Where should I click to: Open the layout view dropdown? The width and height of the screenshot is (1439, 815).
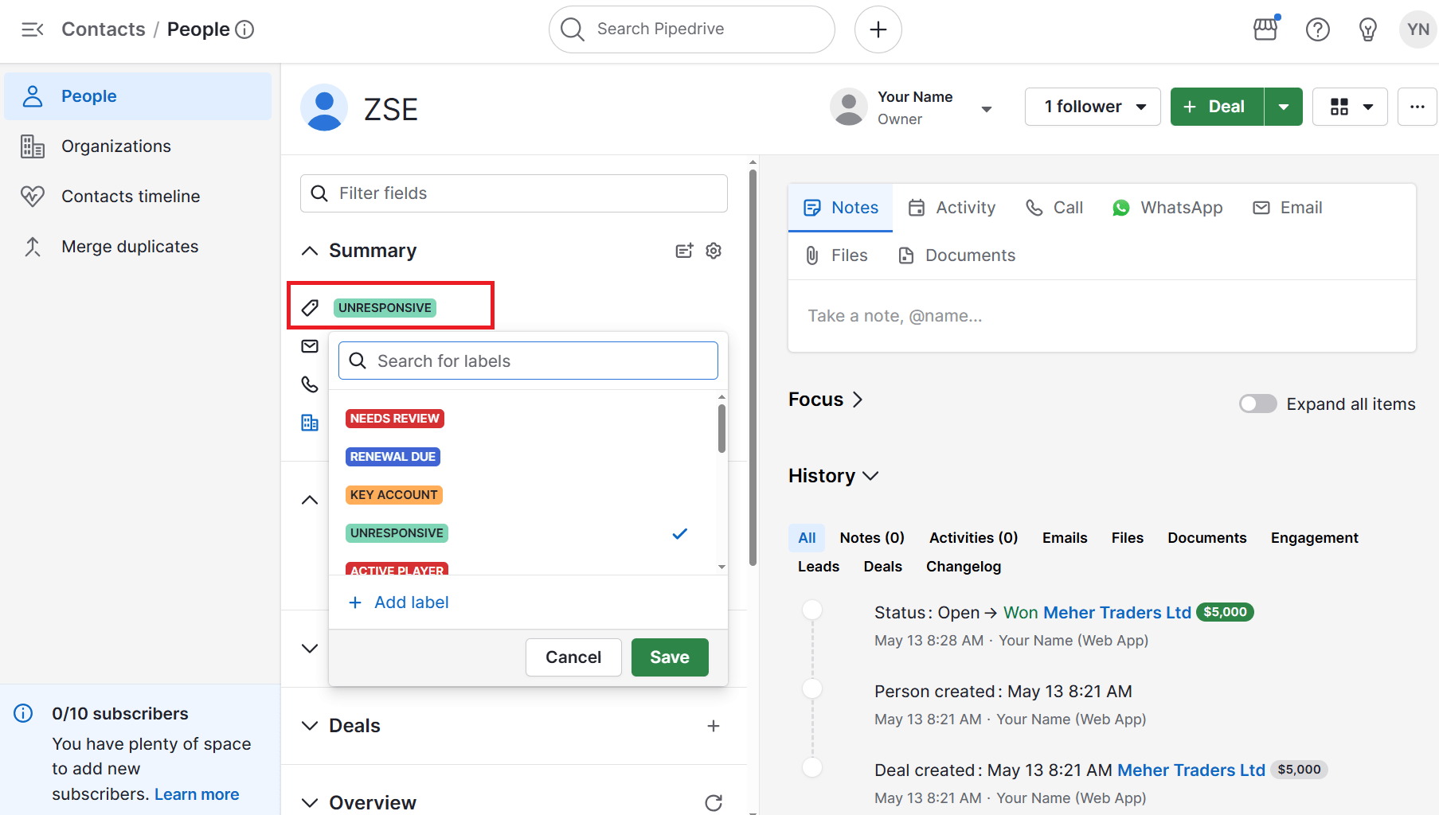[1350, 107]
